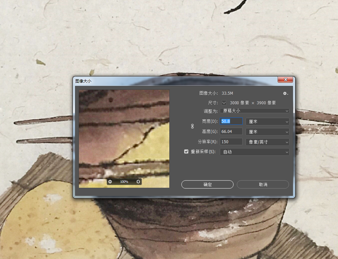This screenshot has width=338, height=259.
Task: Zoom out the preview with minus icon
Action: coord(110,182)
